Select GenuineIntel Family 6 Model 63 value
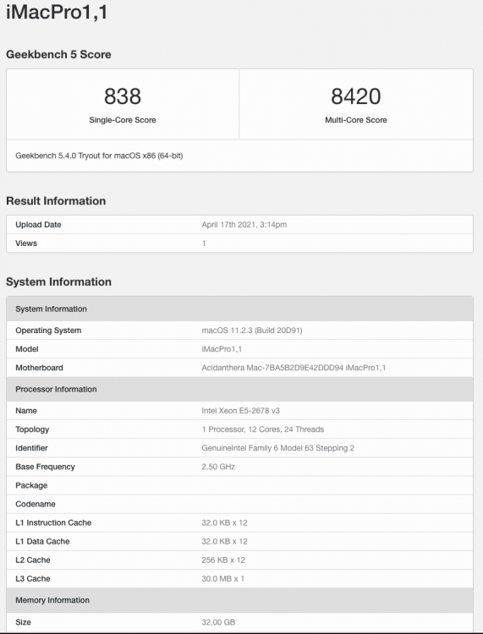Image resolution: width=483 pixels, height=634 pixels. click(278, 448)
